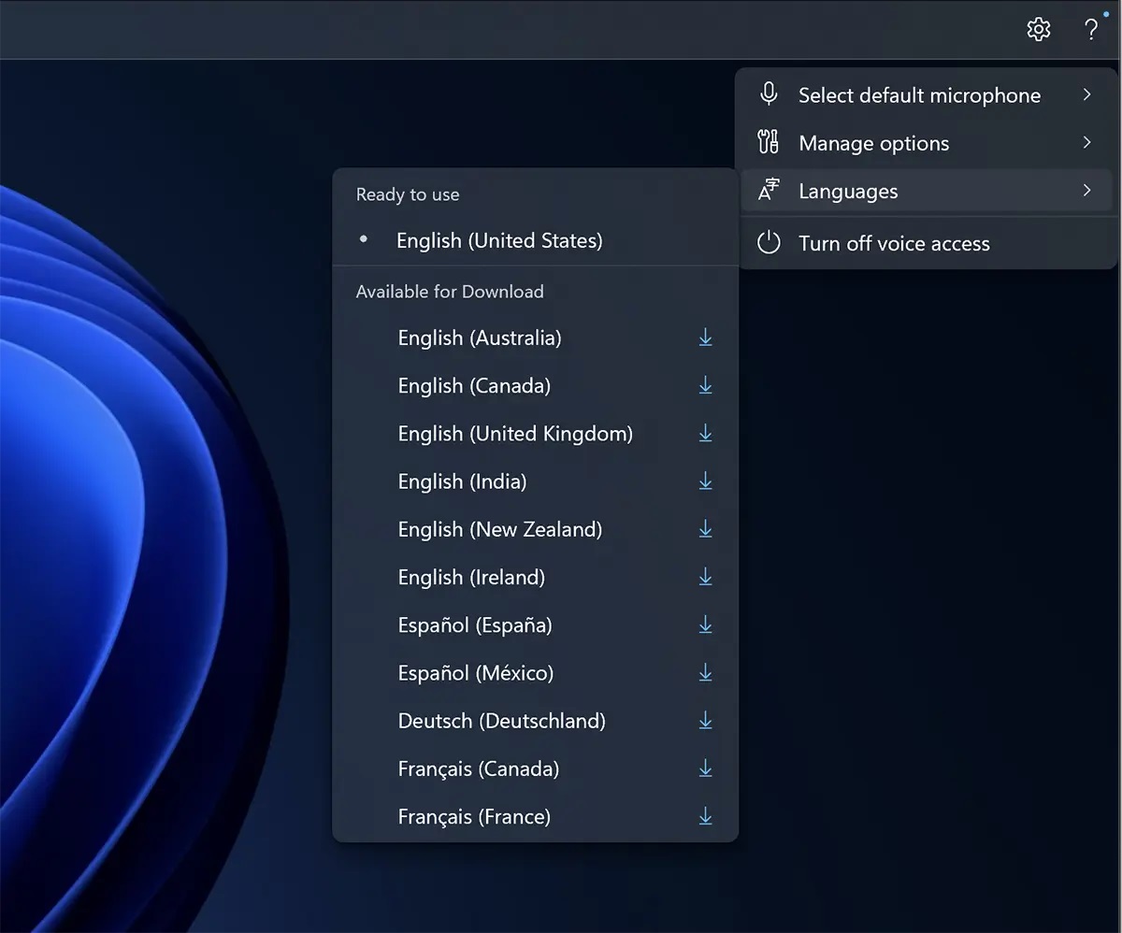
Task: Open the voice access settings gear
Action: pos(1038,29)
